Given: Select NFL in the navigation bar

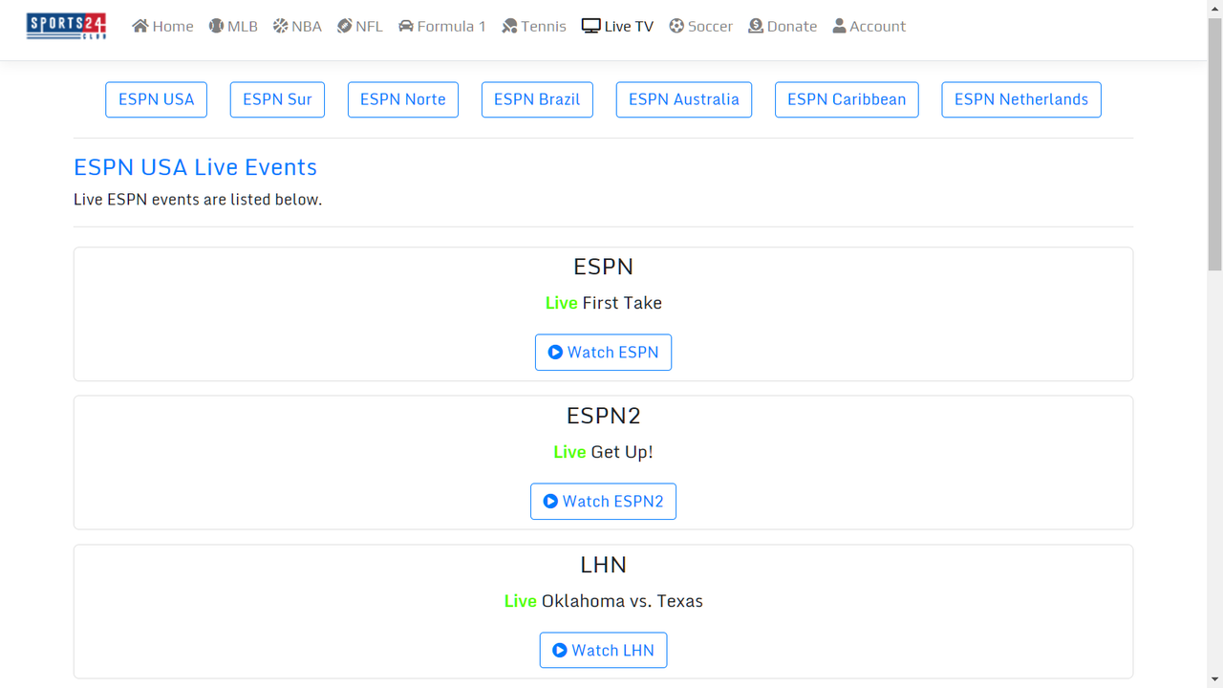Looking at the screenshot, I should (x=359, y=26).
